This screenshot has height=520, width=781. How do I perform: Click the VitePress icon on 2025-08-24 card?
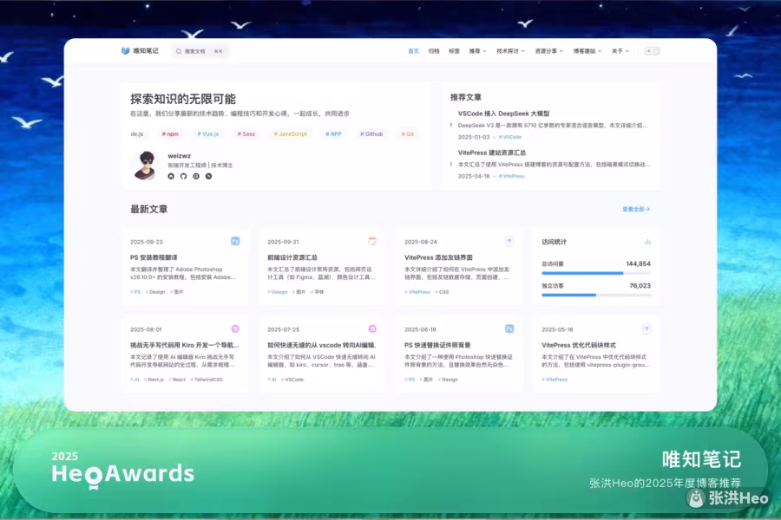(x=509, y=241)
